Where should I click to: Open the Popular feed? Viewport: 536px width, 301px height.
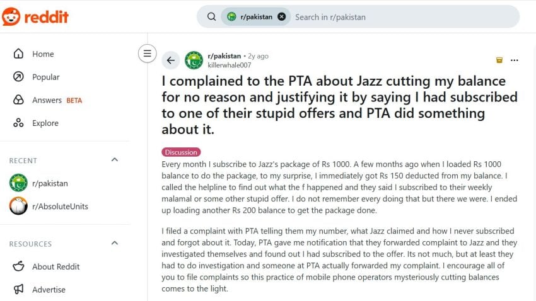pos(45,77)
